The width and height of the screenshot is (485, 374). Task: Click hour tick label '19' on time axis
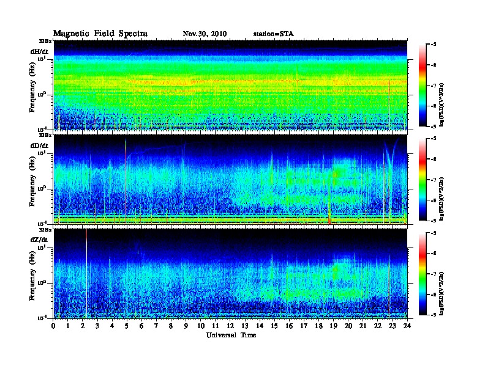point(333,326)
